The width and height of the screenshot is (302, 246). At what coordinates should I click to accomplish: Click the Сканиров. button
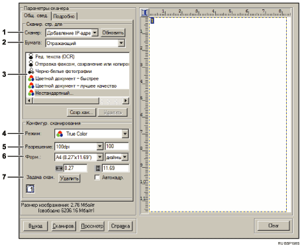64,226
